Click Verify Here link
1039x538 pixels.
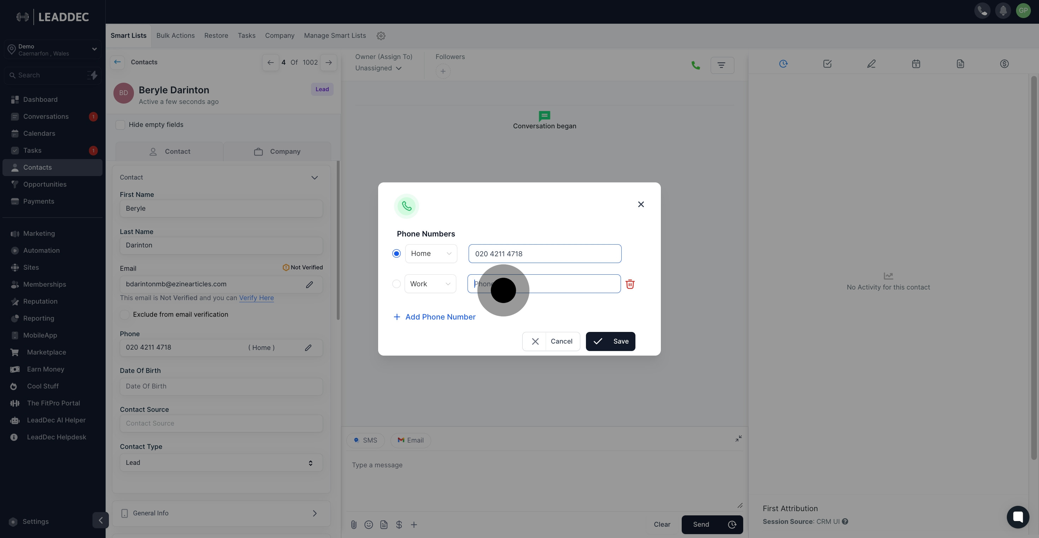pos(257,298)
